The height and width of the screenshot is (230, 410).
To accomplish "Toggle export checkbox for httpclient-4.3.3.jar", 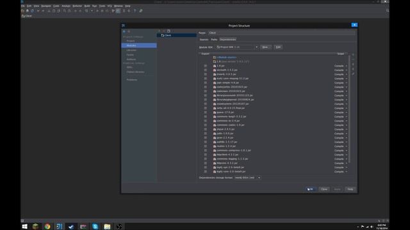I will pyautogui.click(x=205, y=155).
